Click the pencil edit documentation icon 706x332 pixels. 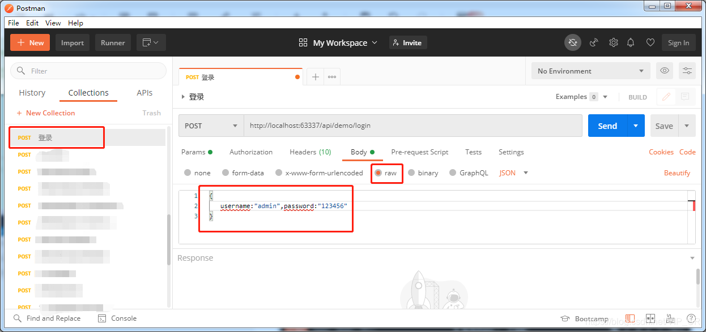coord(666,97)
